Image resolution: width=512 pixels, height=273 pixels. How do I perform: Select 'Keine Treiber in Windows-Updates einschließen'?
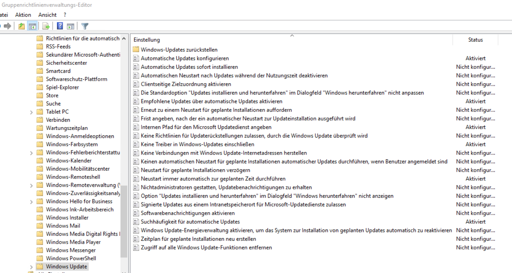tap(197, 144)
